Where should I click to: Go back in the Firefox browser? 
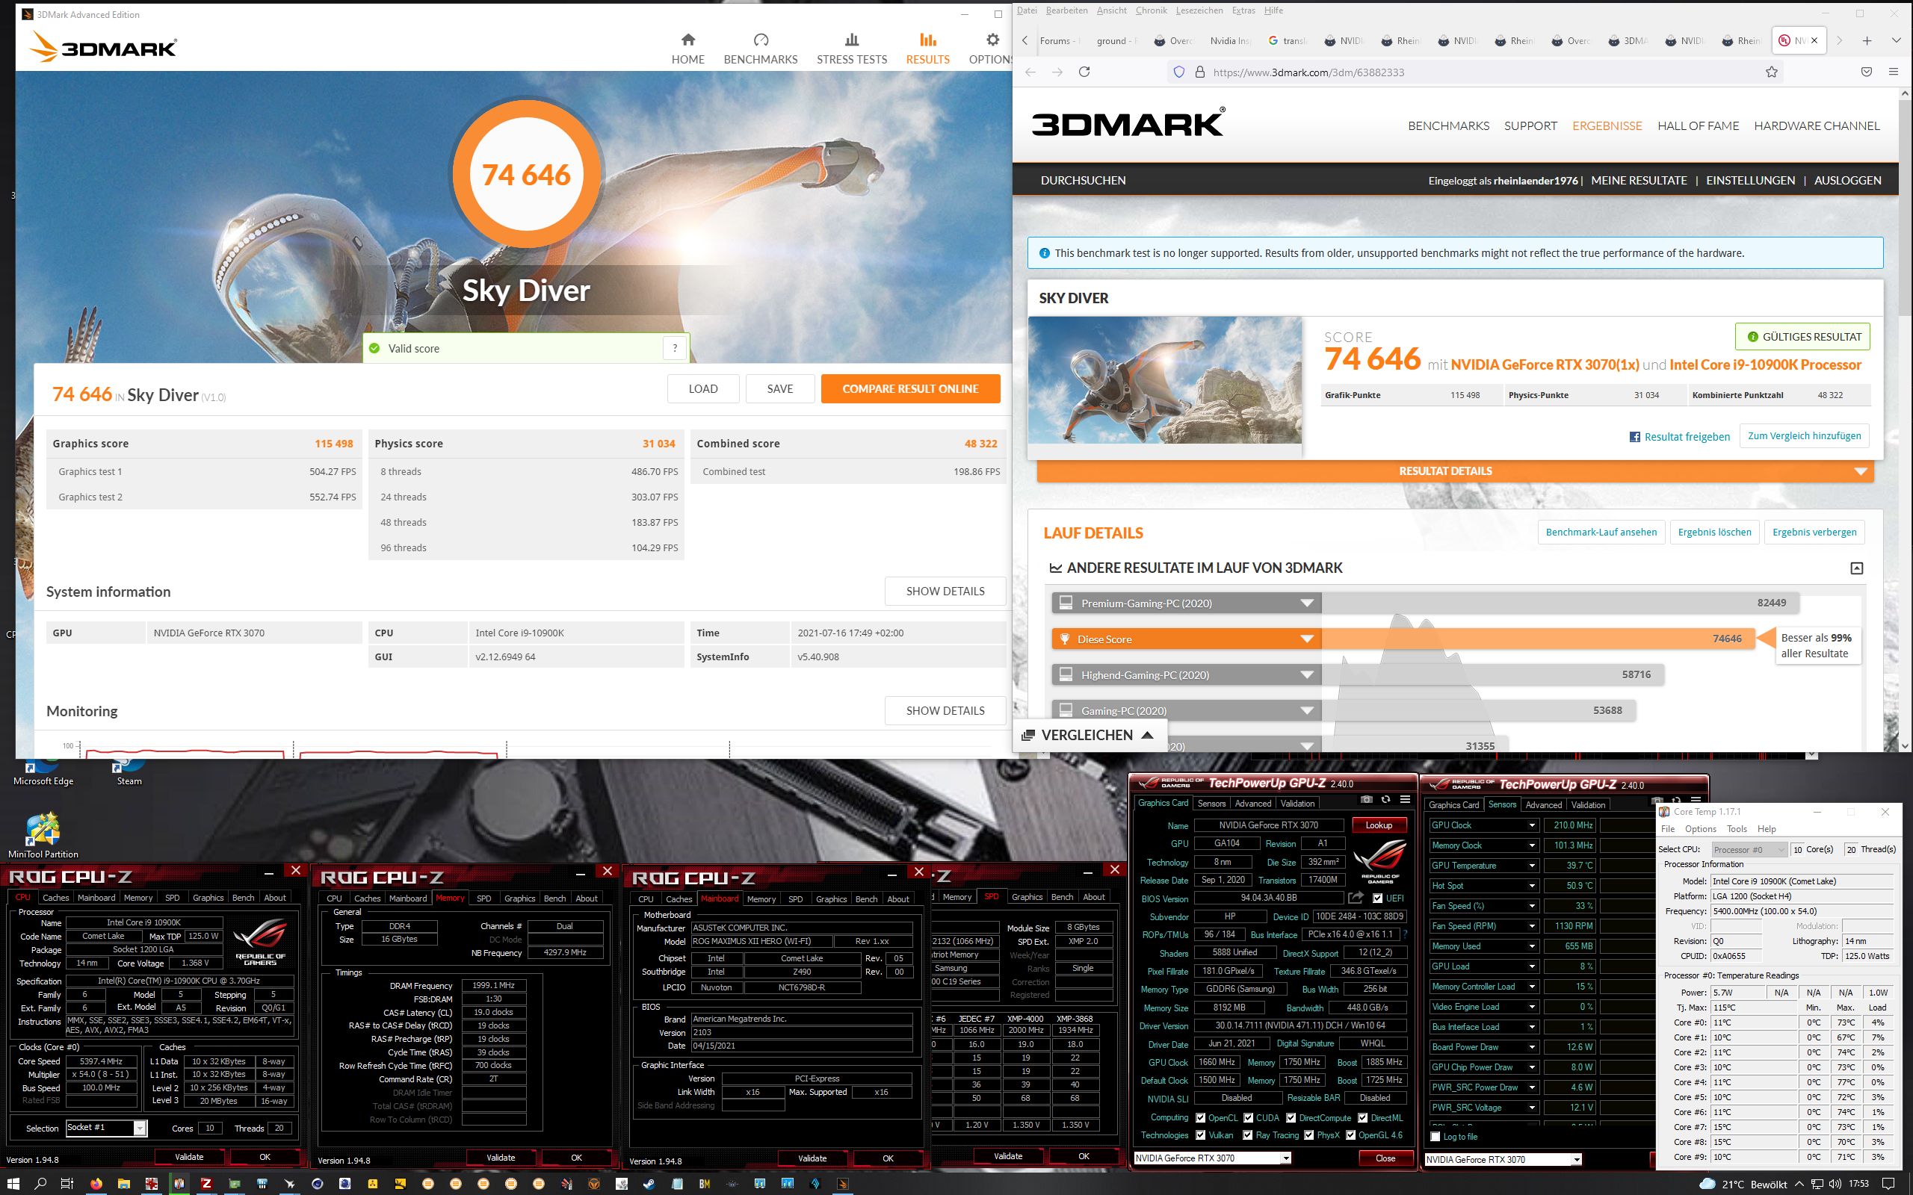[x=1030, y=72]
